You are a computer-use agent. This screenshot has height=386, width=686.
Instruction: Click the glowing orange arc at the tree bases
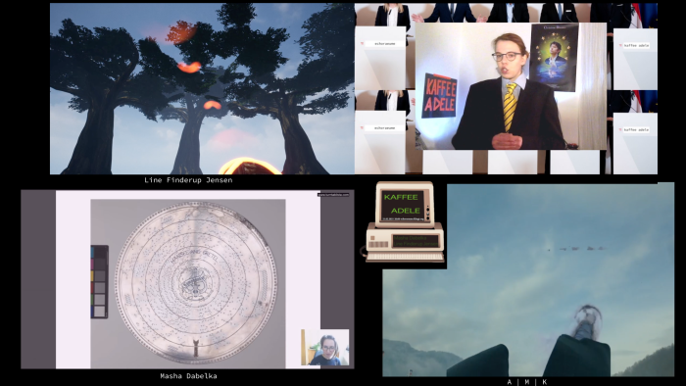click(249, 167)
